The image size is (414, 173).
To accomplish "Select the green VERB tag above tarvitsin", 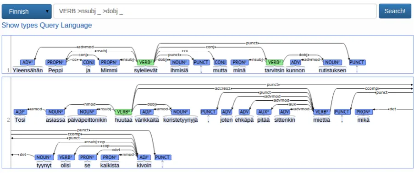I will (274, 63).
